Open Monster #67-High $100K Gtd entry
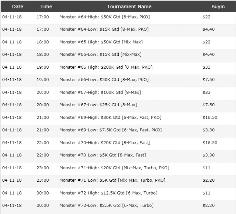 (100, 92)
